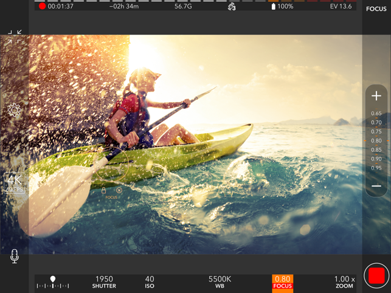Tap the circular focus reticle
The height and width of the screenshot is (293, 391).
point(111,164)
